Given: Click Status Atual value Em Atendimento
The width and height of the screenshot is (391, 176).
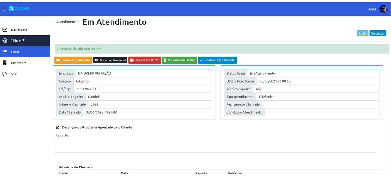Looking at the screenshot, I should click(x=313, y=74).
